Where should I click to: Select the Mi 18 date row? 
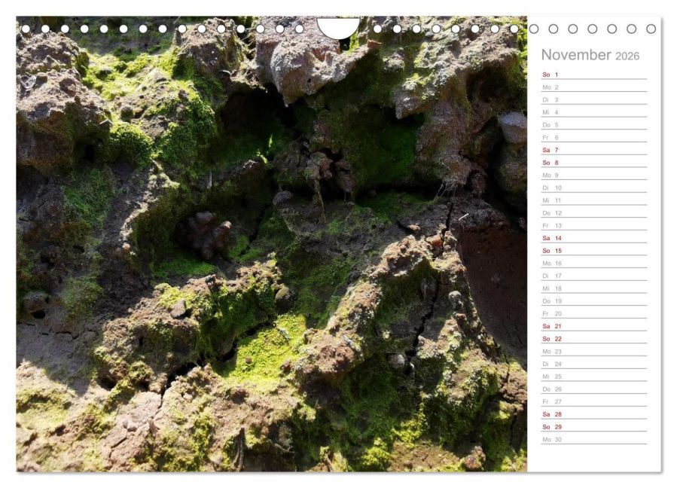(594, 288)
